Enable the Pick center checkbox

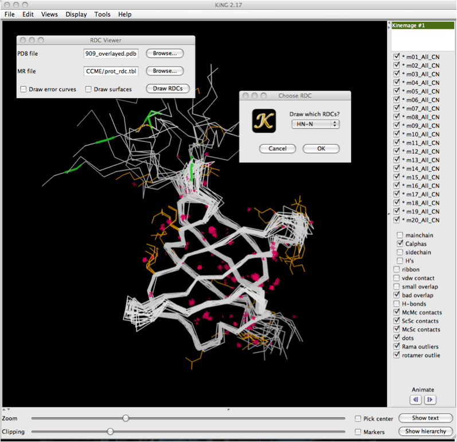pos(358,419)
